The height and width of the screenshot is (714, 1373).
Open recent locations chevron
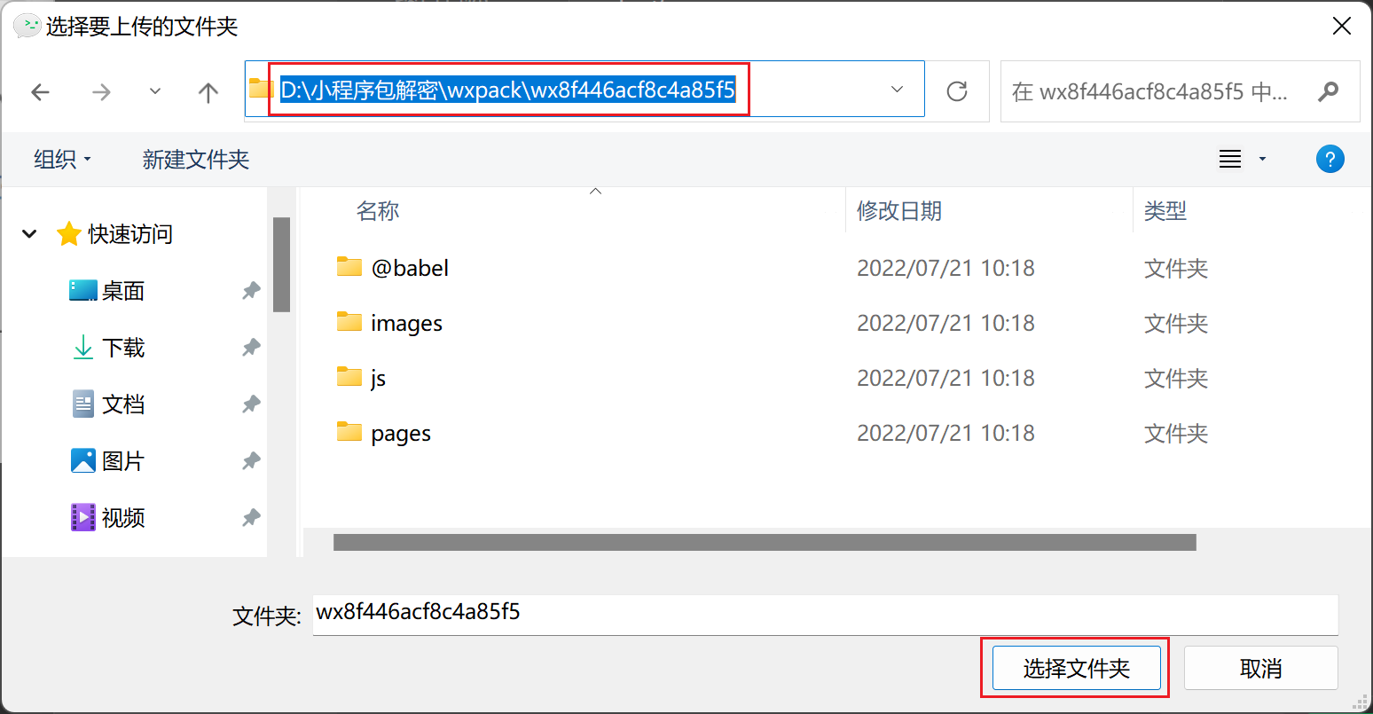(155, 91)
